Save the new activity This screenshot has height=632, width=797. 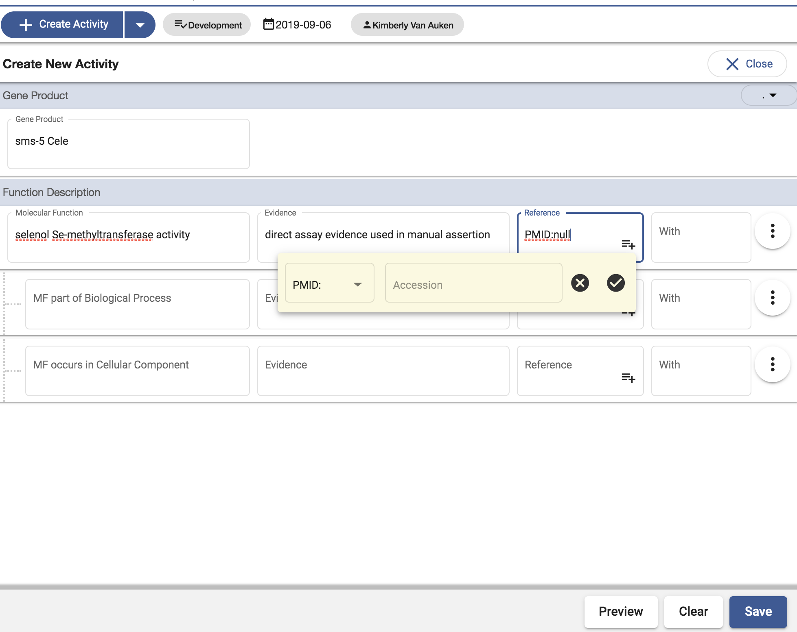(x=758, y=611)
